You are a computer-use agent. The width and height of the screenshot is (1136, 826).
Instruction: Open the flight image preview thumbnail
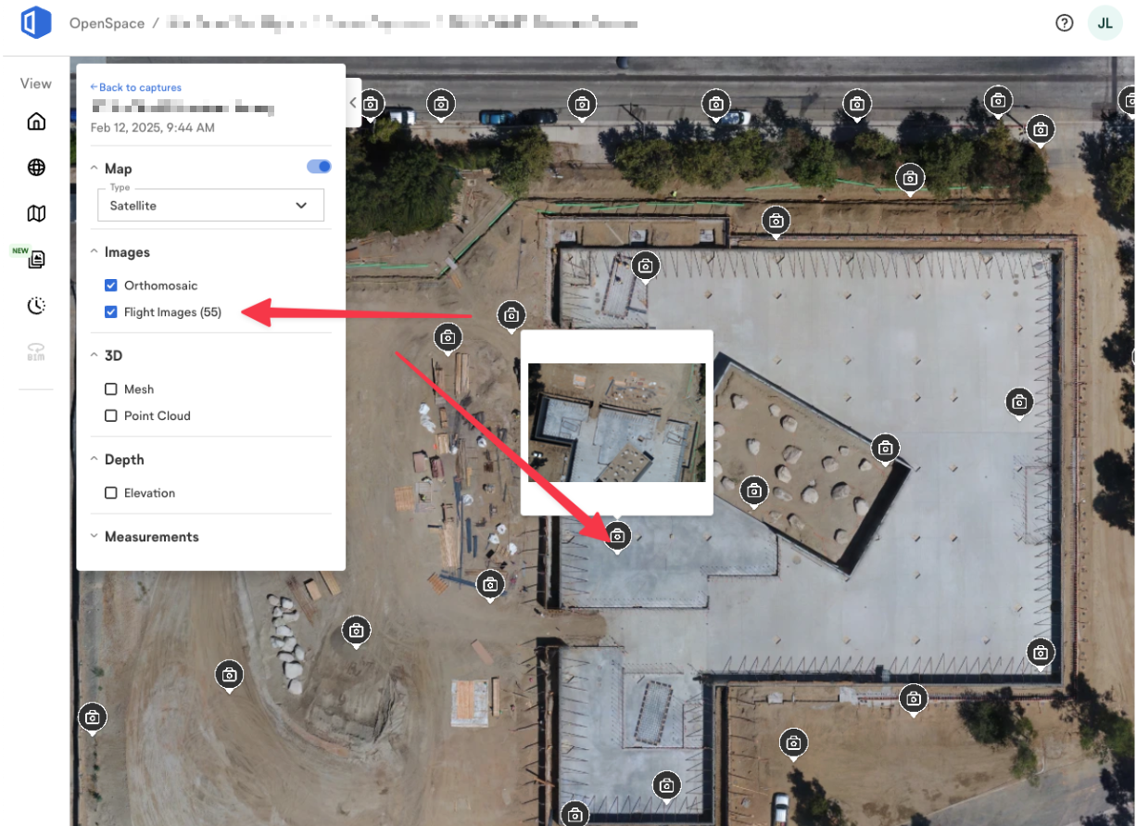coord(616,422)
